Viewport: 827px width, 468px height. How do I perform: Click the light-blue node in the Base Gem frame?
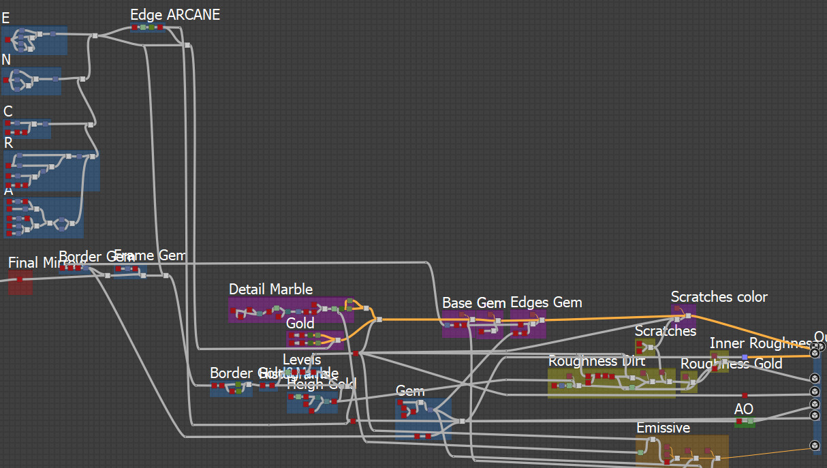[447, 325]
